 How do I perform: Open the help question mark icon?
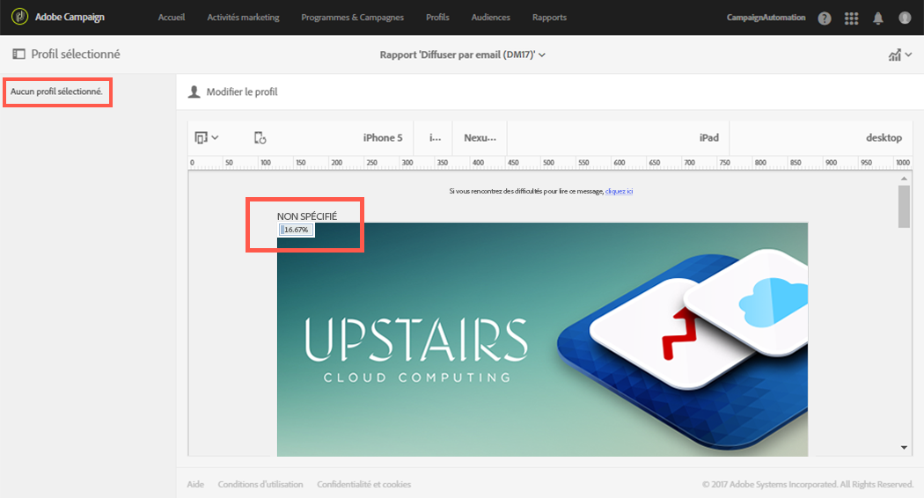click(x=825, y=18)
